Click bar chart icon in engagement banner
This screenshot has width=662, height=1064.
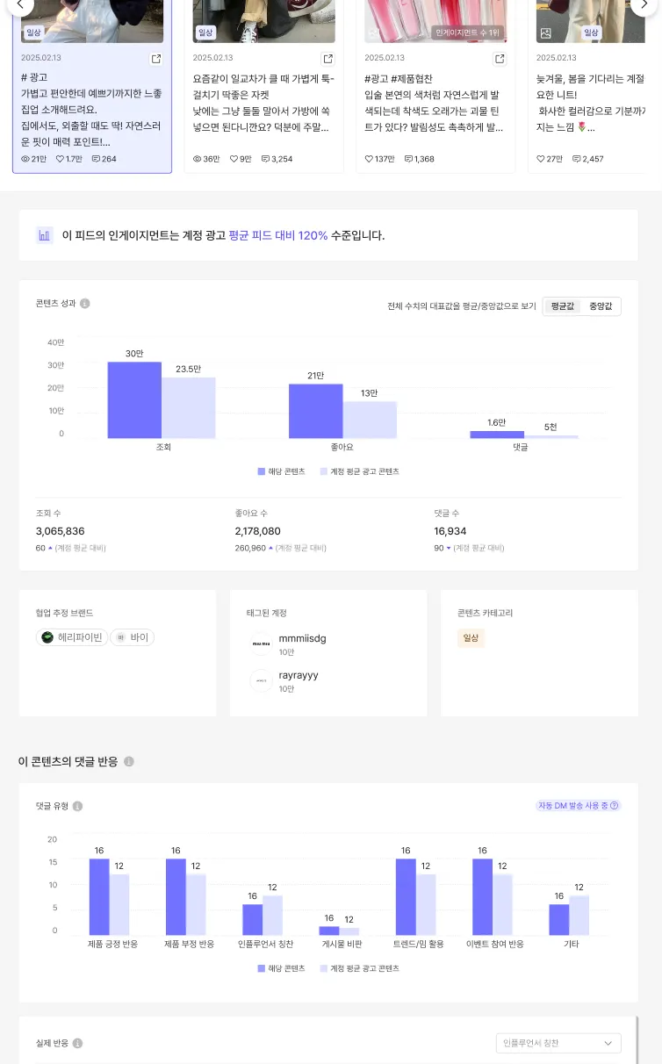(x=45, y=235)
